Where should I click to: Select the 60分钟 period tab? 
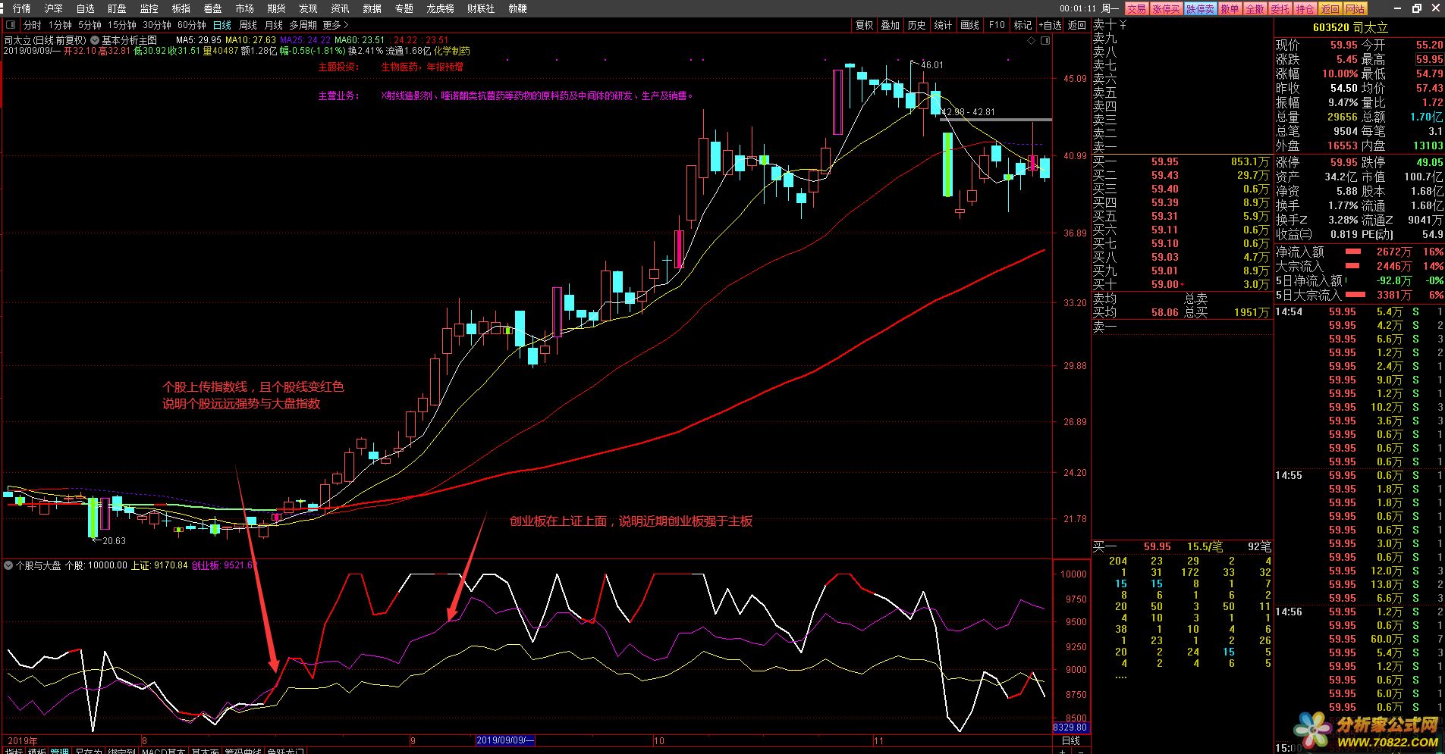(x=192, y=25)
